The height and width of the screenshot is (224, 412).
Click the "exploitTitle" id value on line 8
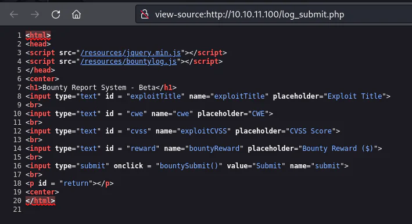[x=156, y=96]
